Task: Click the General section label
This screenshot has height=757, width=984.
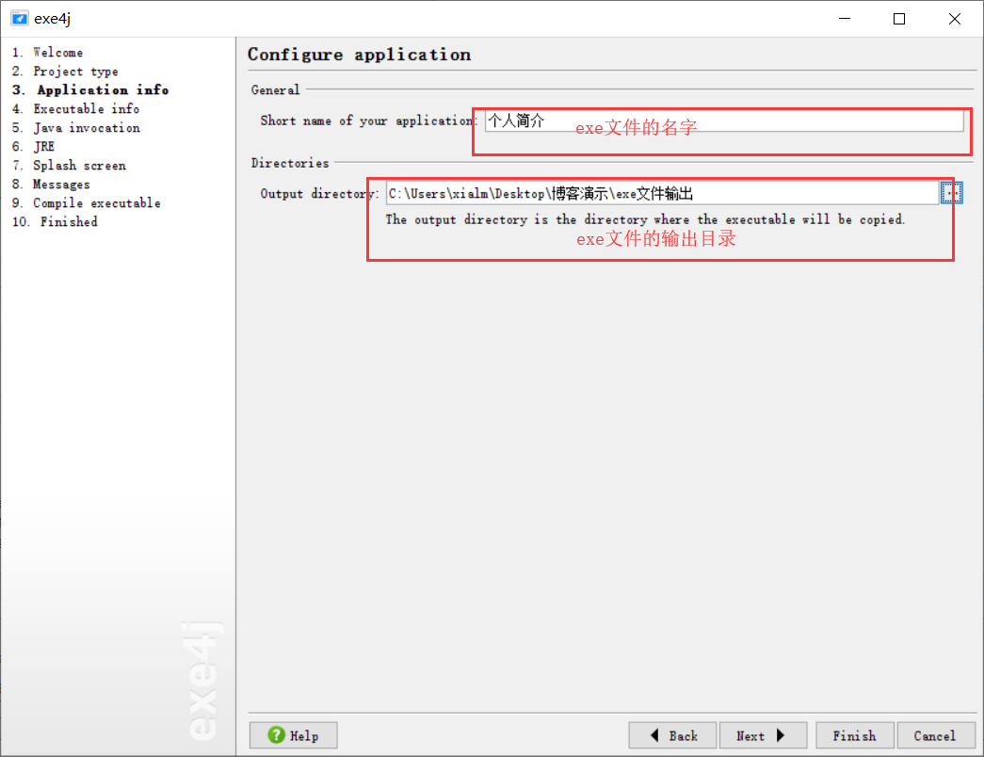Action: pos(276,89)
